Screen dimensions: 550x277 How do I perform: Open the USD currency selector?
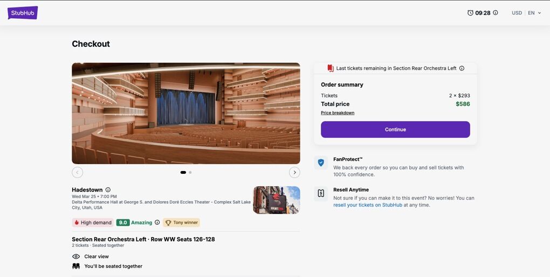click(517, 13)
